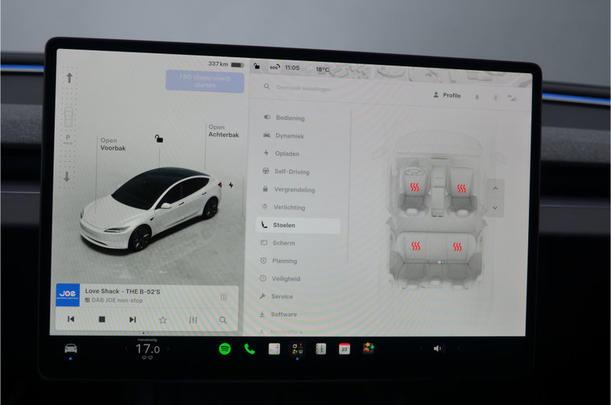Image resolution: width=611 pixels, height=405 pixels.
Task: Select Drive with the up arrow on gear strip
Action: pos(69,78)
